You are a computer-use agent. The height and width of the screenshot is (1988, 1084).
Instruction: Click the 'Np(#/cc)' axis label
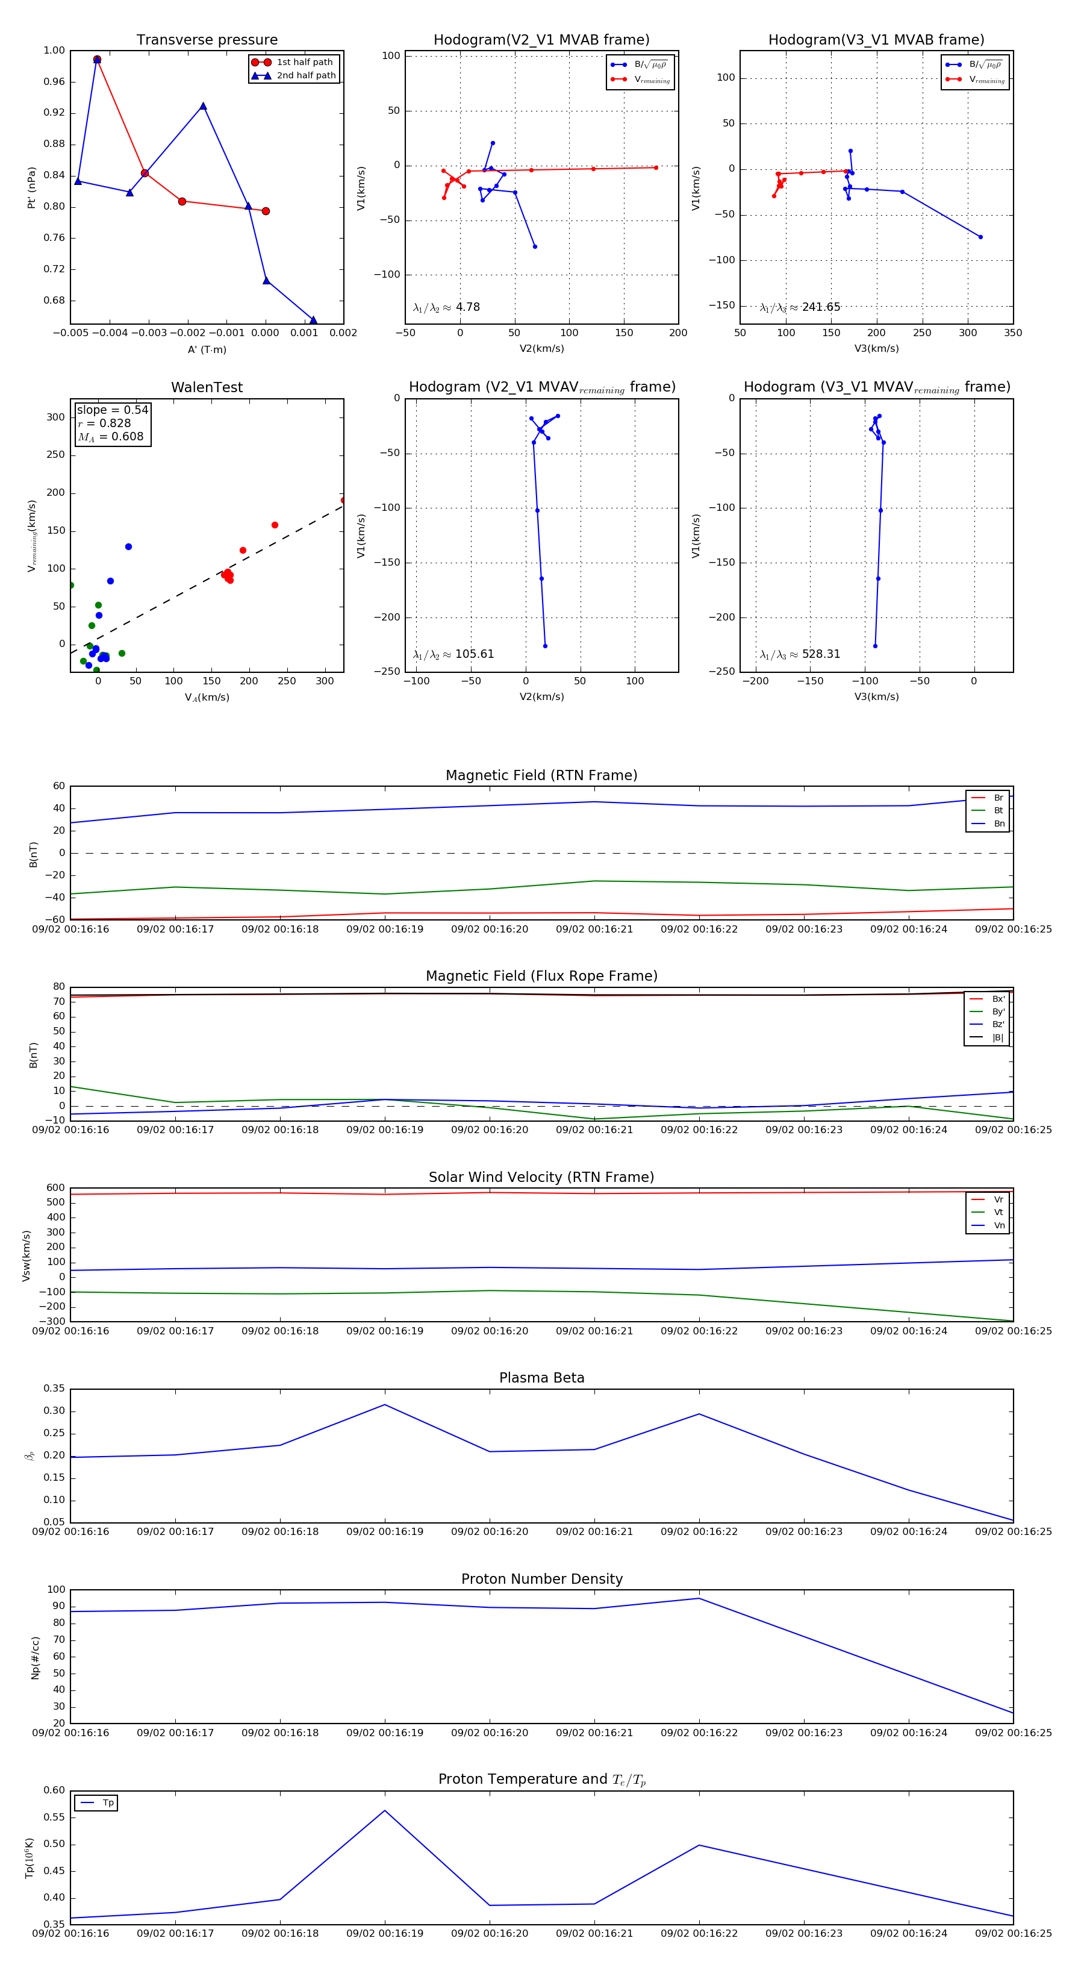point(35,1658)
